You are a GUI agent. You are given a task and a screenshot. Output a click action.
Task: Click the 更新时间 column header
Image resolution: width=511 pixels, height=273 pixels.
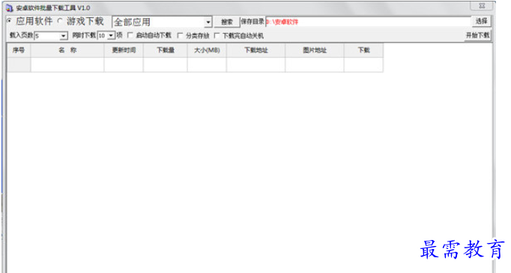tap(124, 50)
